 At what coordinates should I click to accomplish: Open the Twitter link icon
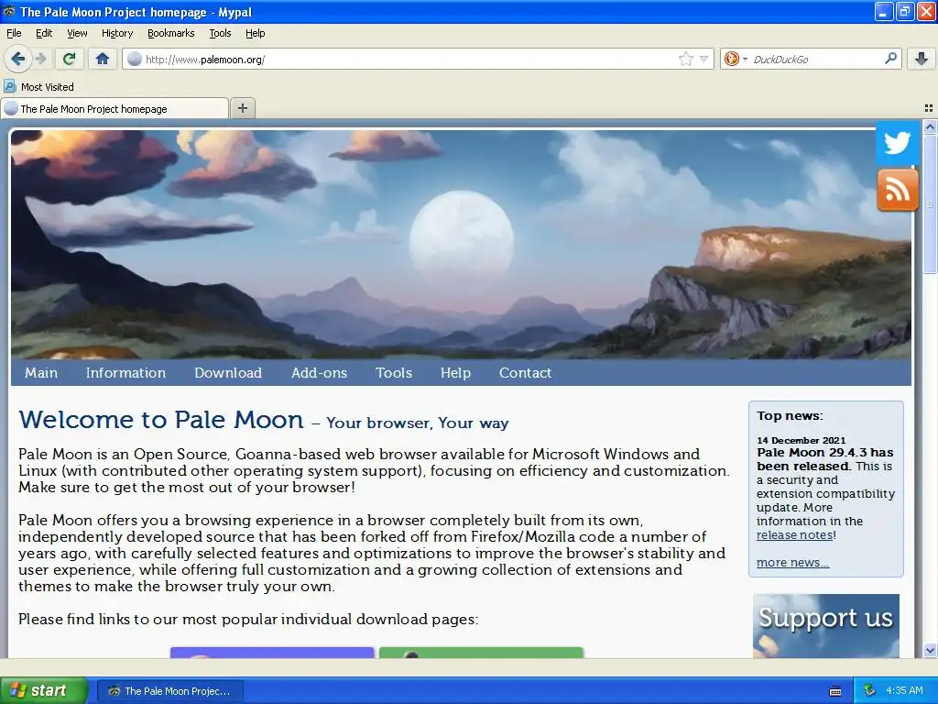pyautogui.click(x=897, y=143)
